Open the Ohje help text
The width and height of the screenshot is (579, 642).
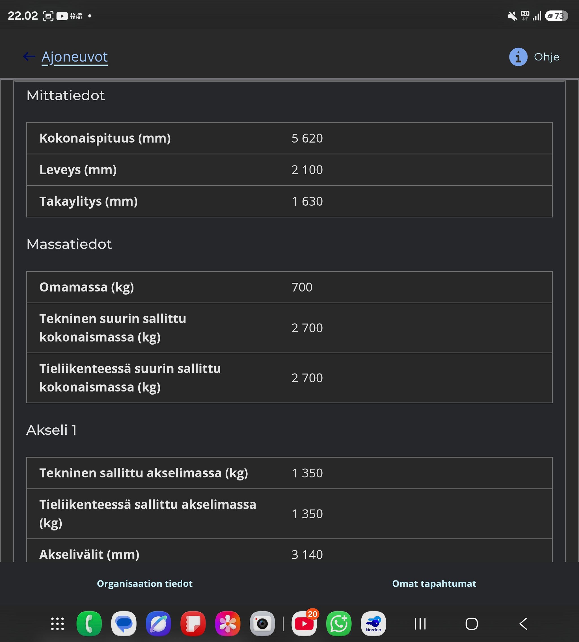pyautogui.click(x=546, y=57)
